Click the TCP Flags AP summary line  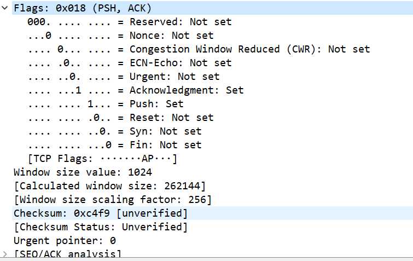coord(102,159)
